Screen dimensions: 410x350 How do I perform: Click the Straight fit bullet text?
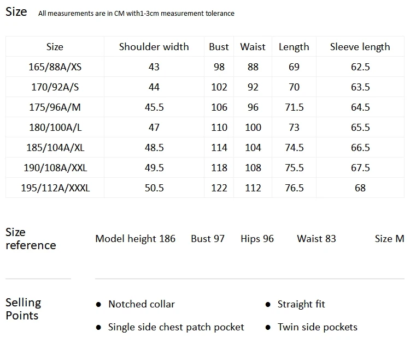coord(301,304)
